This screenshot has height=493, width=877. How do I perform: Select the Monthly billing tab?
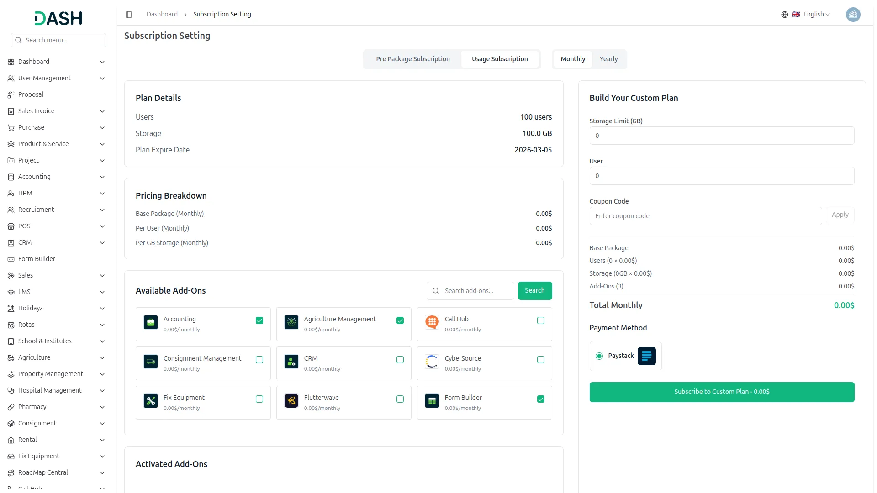tap(573, 59)
